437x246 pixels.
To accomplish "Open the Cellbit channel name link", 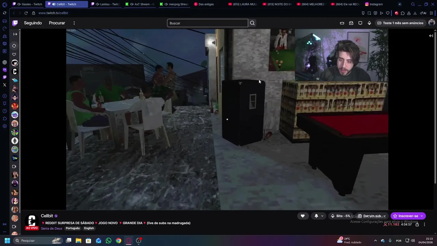I will (x=47, y=216).
